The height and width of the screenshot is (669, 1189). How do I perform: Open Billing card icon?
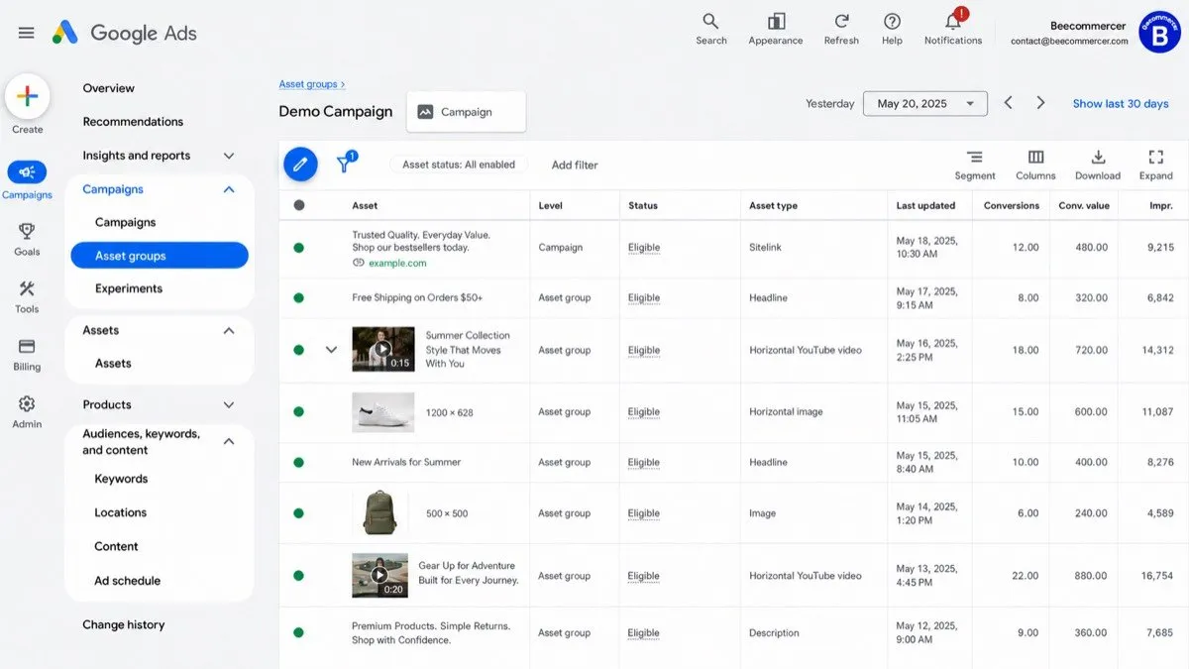(27, 346)
